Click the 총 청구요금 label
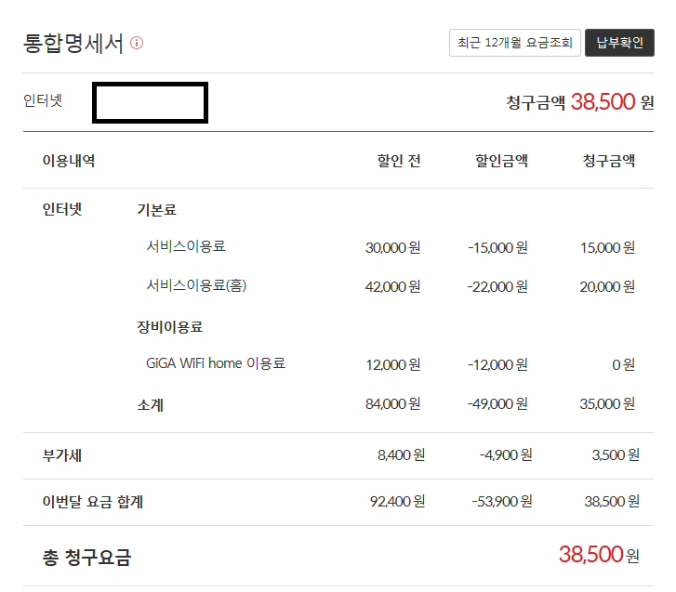This screenshot has width=676, height=592. [x=86, y=558]
